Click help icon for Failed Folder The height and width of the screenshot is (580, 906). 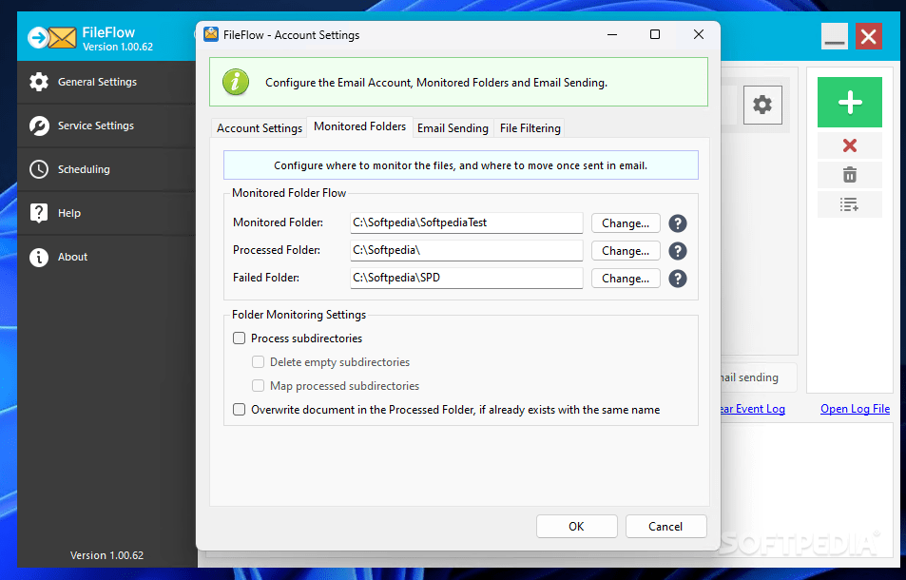[x=678, y=279]
